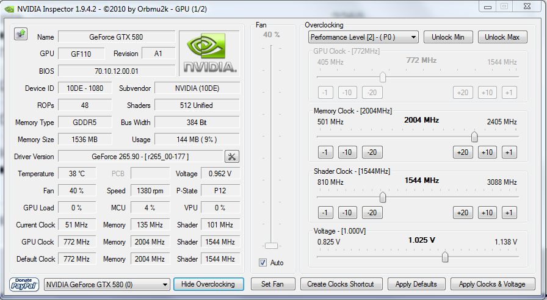Decrease Shader Clock by 1
This screenshot has height=300, width=547.
pos(325,213)
